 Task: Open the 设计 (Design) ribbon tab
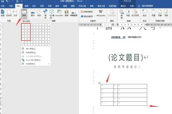coord(34,6)
